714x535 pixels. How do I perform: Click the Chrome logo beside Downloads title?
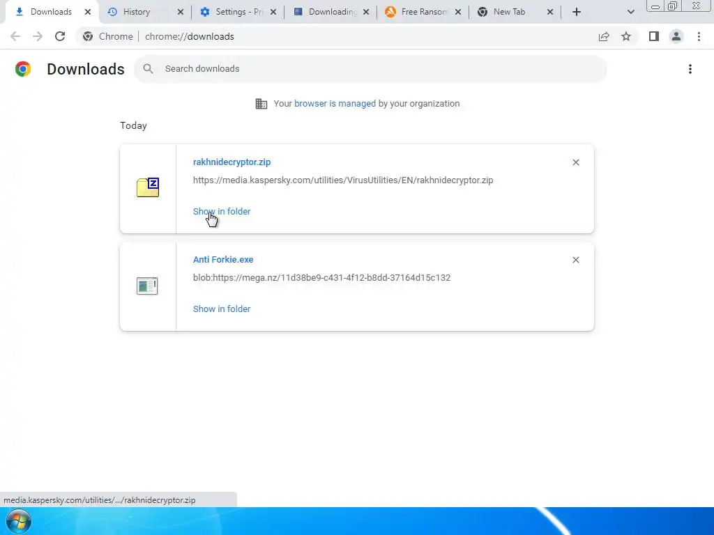point(23,69)
